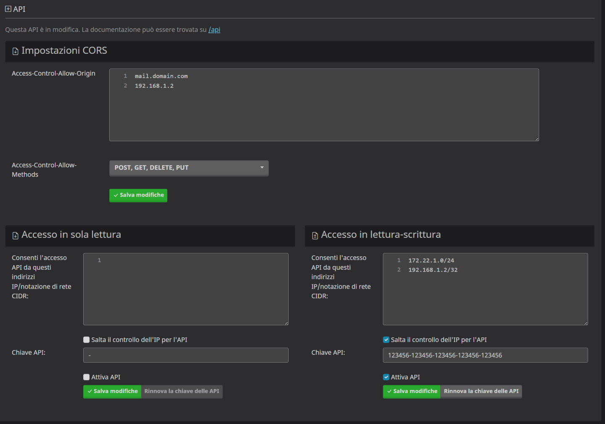Save CORS settings with Salva modifiche
This screenshot has width=605, height=424.
coord(138,195)
